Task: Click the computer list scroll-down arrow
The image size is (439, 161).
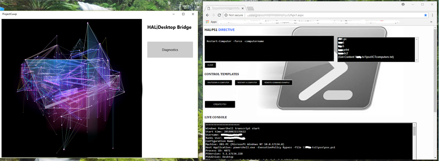Action: tap(417, 60)
